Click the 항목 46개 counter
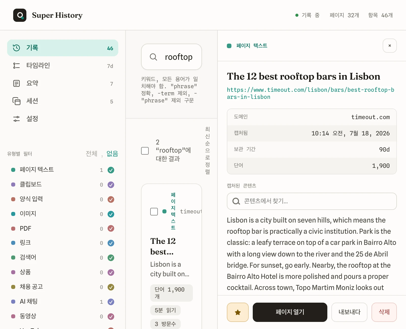 click(x=380, y=15)
